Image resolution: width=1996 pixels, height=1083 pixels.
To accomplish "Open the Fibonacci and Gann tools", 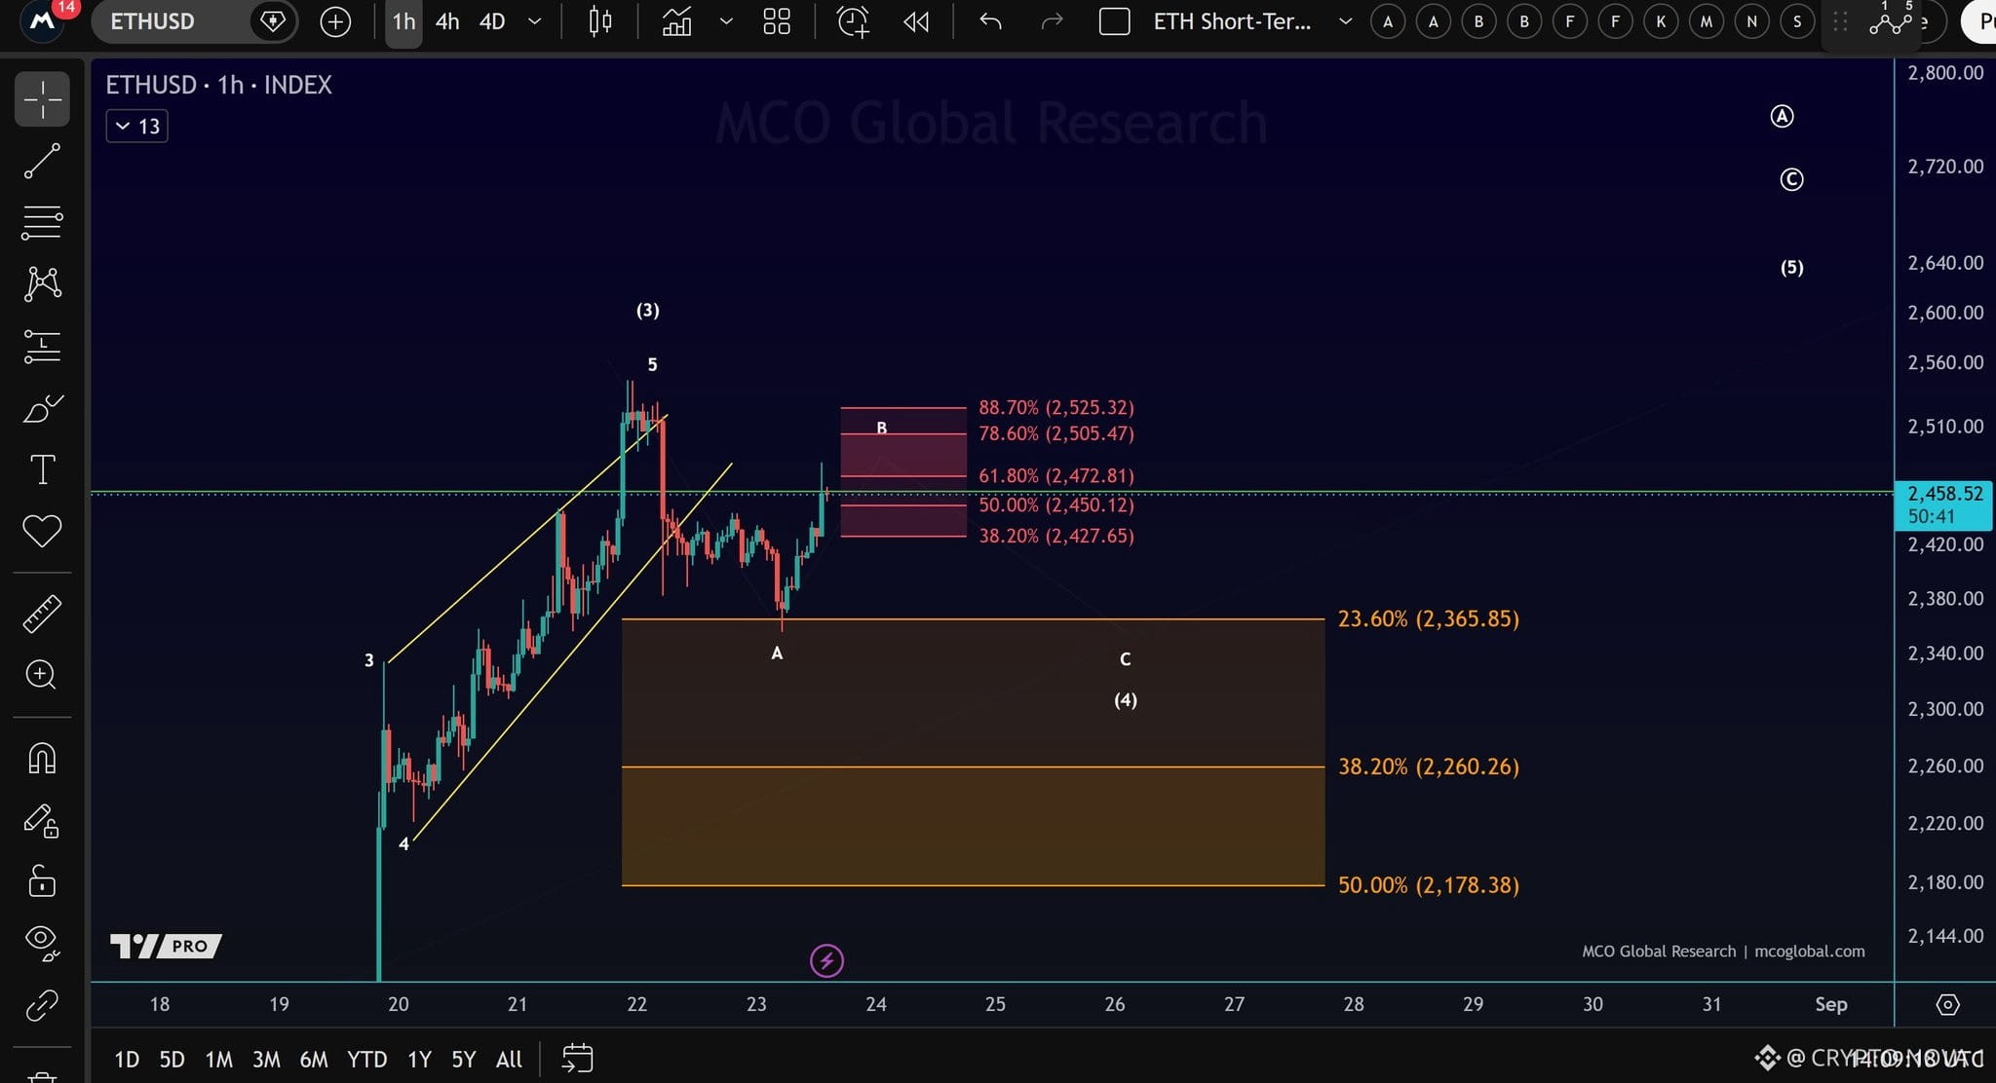I will coord(42,222).
